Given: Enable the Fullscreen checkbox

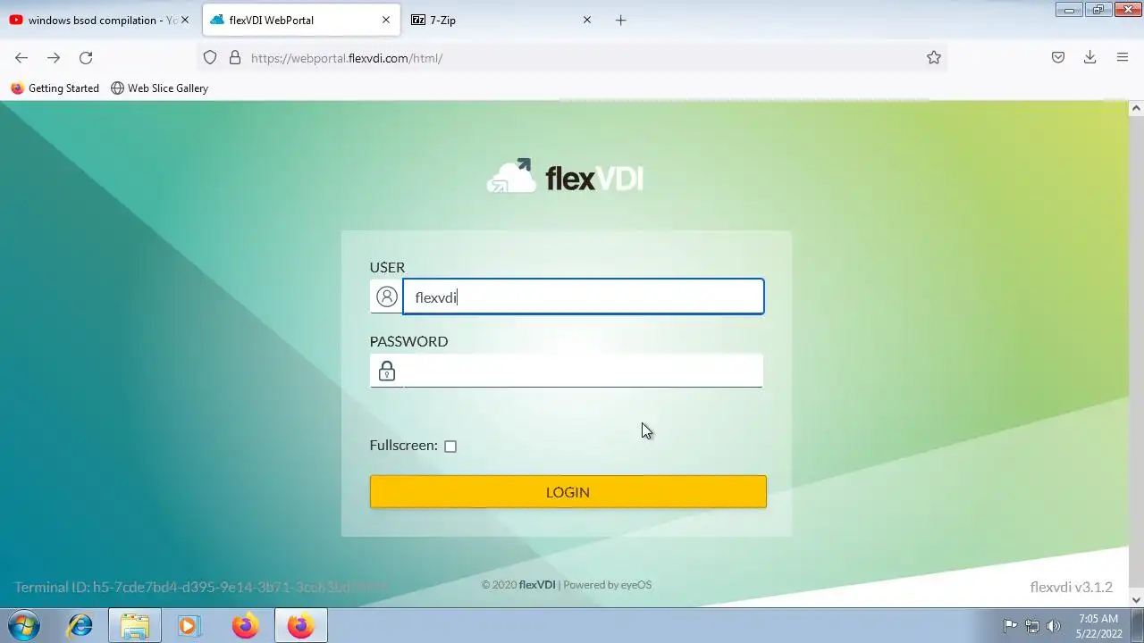Looking at the screenshot, I should [450, 446].
